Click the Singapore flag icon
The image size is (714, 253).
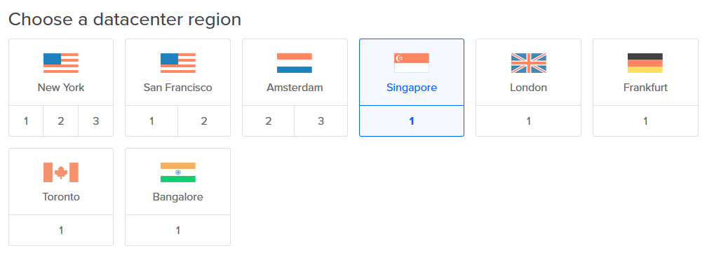click(412, 63)
